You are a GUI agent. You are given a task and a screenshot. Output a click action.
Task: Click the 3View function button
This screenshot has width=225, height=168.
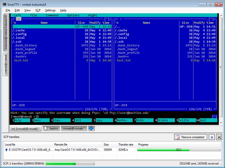[61, 120]
